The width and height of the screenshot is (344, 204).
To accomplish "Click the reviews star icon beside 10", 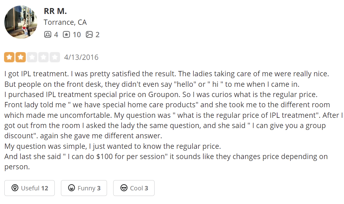I will [x=66, y=34].
